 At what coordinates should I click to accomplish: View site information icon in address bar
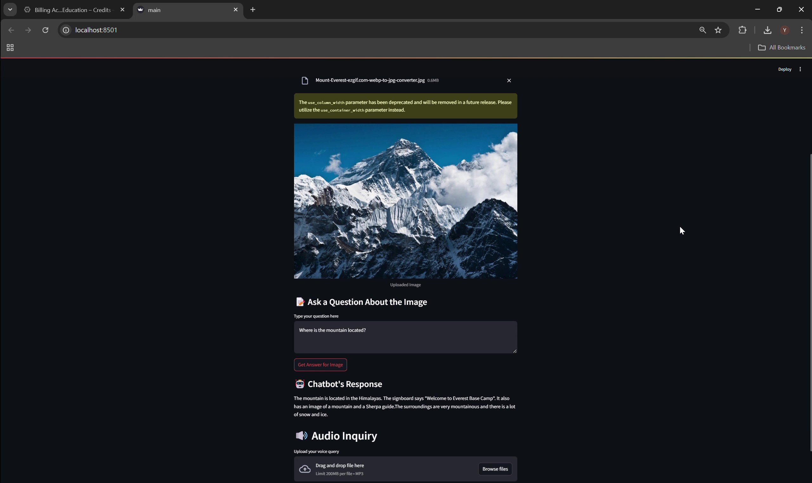tap(66, 30)
